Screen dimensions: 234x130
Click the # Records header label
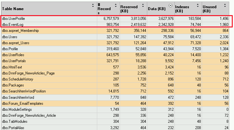tap(104, 9)
